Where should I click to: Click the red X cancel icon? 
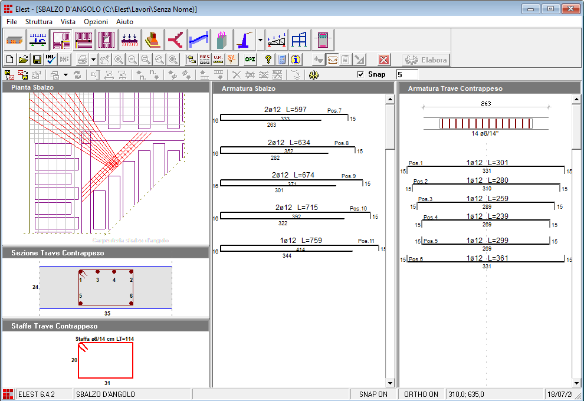pyautogui.click(x=384, y=60)
